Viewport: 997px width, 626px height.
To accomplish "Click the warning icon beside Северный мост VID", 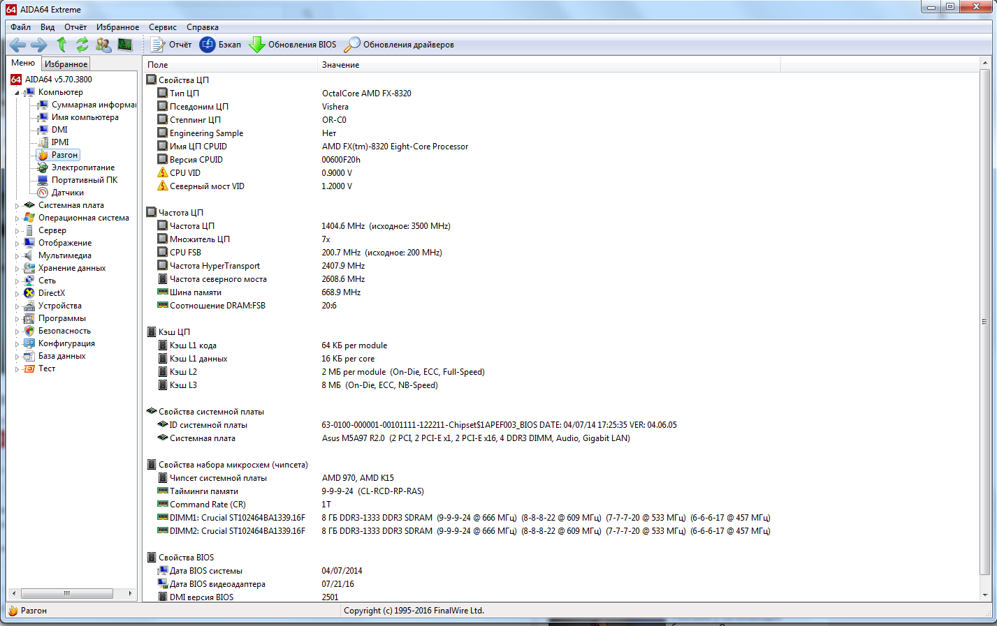I will point(163,186).
